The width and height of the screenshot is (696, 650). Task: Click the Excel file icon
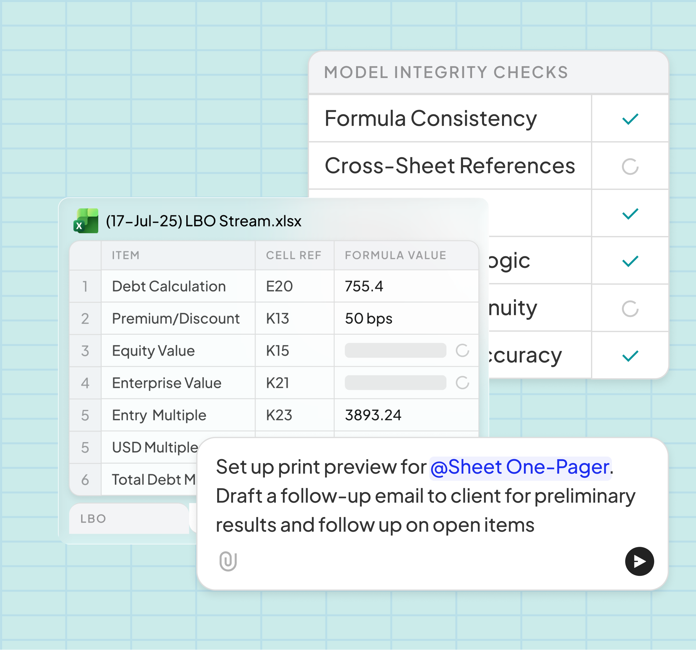pos(86,221)
